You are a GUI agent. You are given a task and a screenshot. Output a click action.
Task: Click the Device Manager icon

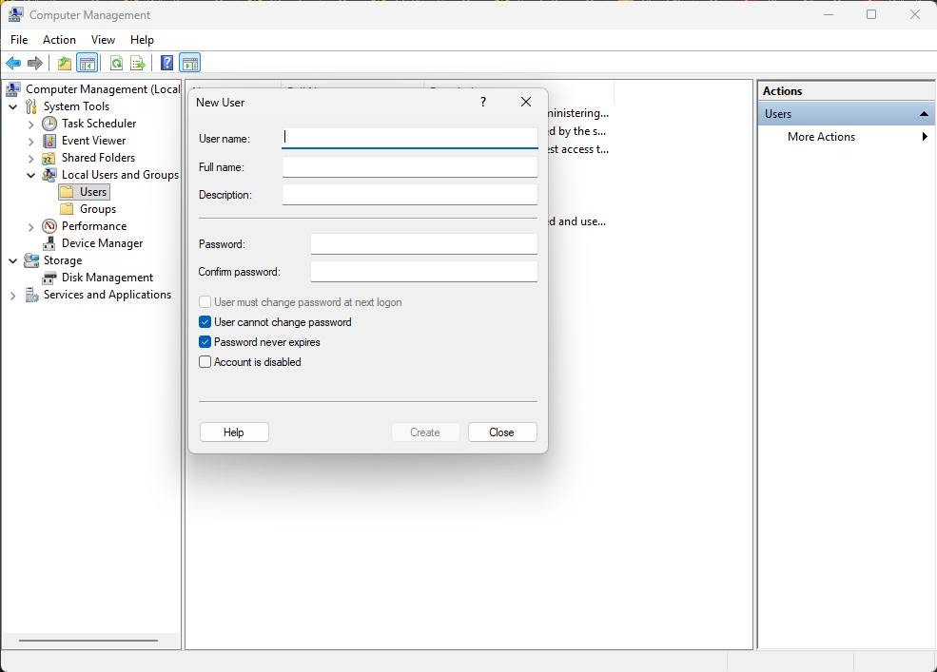tap(49, 243)
